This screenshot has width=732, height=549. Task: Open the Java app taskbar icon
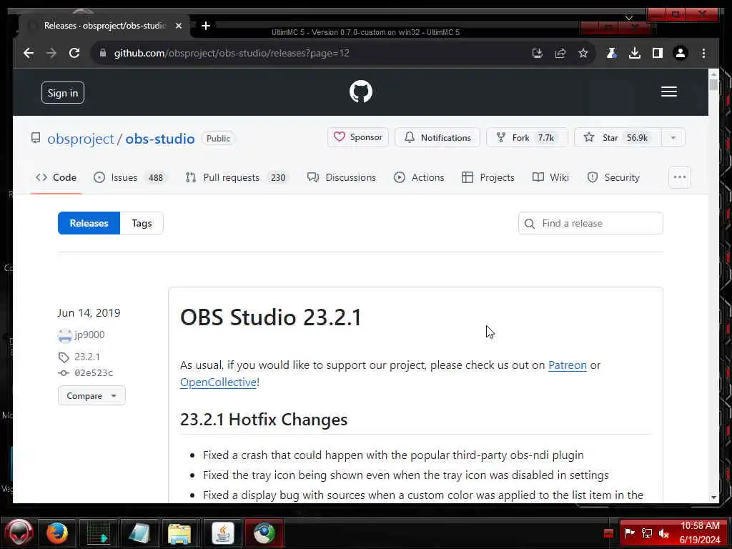coord(223,533)
